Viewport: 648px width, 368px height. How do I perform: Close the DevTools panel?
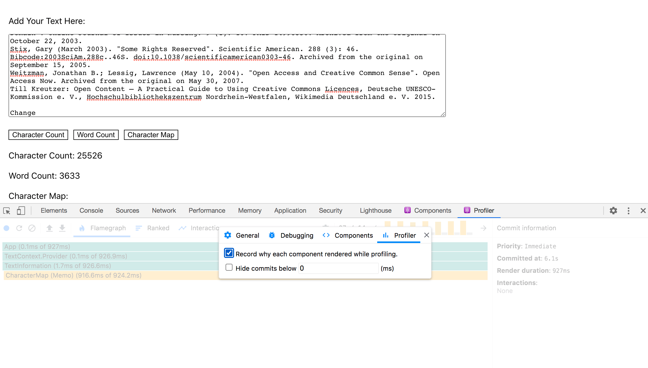643,211
